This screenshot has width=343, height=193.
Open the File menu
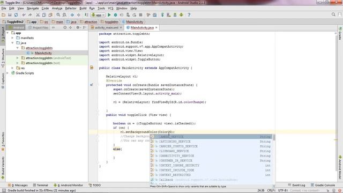tap(4, 9)
